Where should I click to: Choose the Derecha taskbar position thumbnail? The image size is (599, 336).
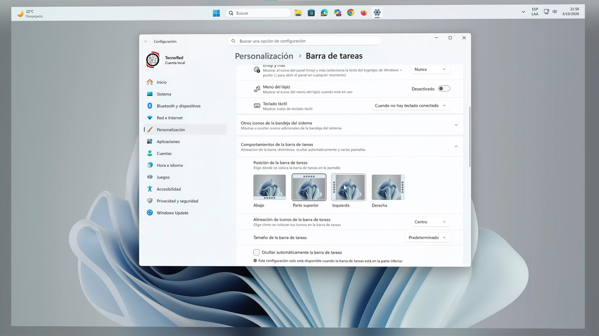click(x=388, y=187)
